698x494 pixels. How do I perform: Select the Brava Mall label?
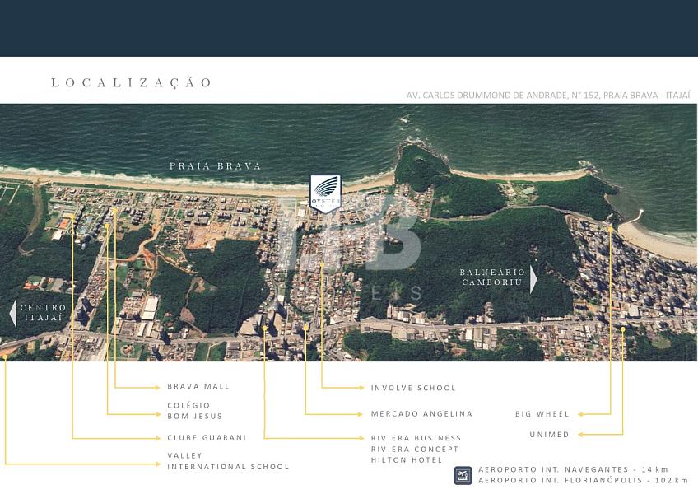click(198, 386)
